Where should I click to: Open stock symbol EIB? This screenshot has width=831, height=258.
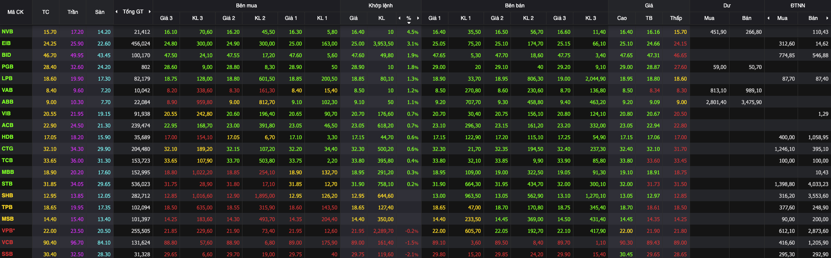click(6, 43)
